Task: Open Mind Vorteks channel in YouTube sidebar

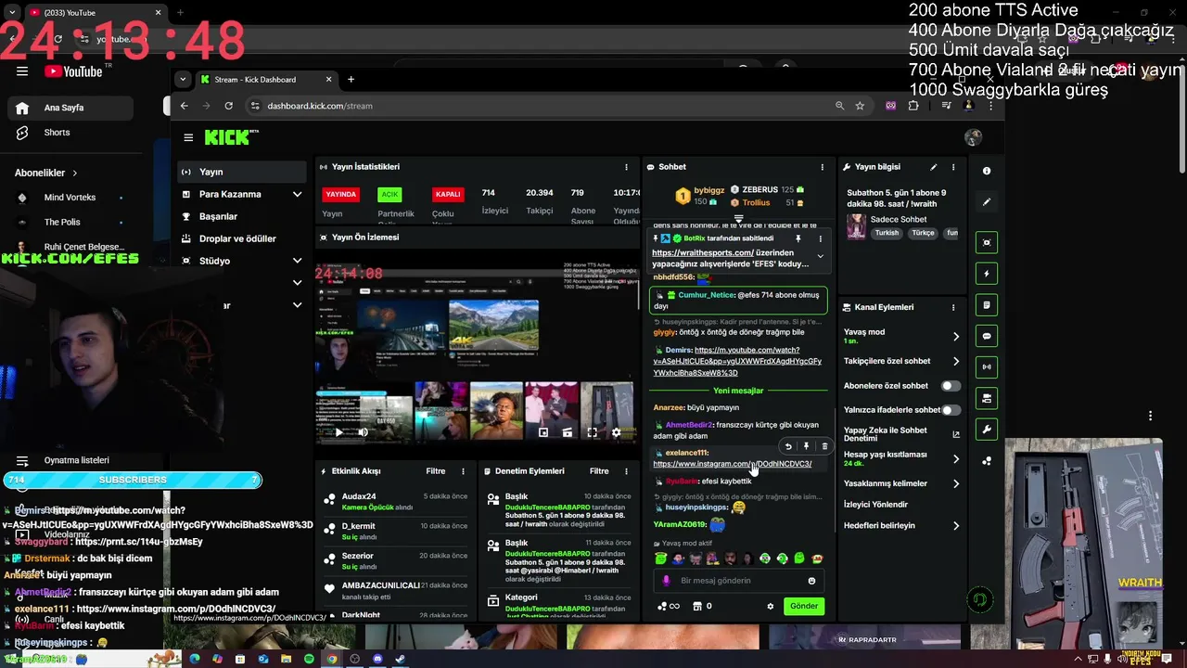Action: point(68,198)
